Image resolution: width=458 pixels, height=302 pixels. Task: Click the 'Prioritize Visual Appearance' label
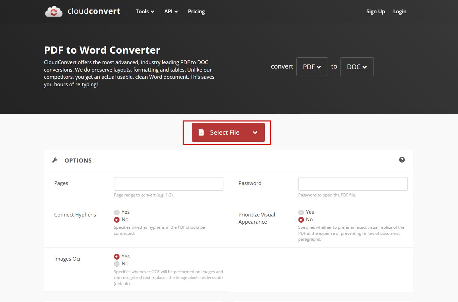tap(257, 218)
